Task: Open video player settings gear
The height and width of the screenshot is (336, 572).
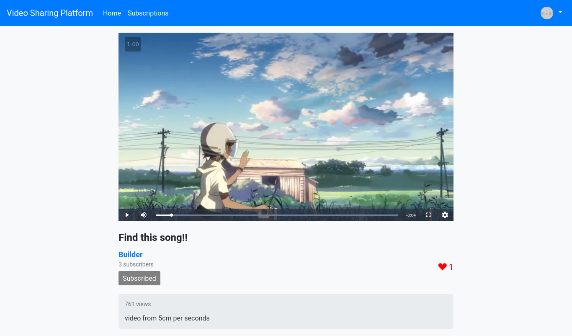Action: coord(445,215)
